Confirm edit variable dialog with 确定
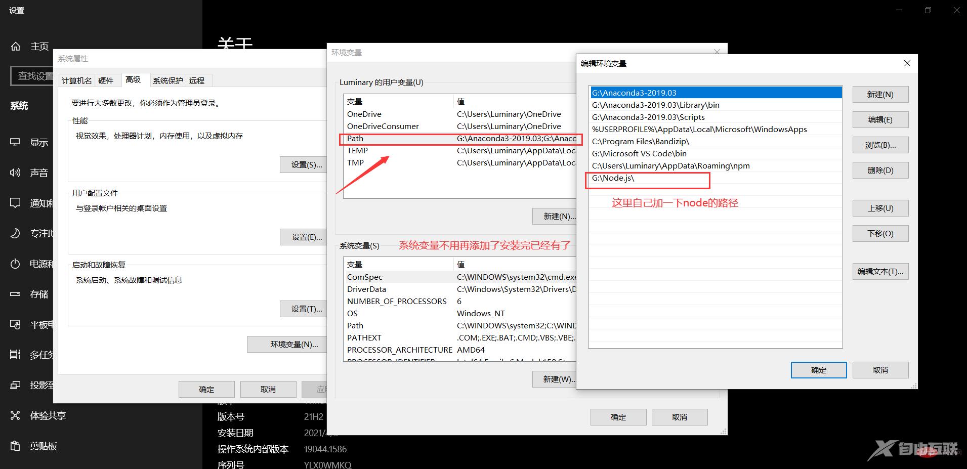Screen dimensions: 967x469 coord(819,370)
